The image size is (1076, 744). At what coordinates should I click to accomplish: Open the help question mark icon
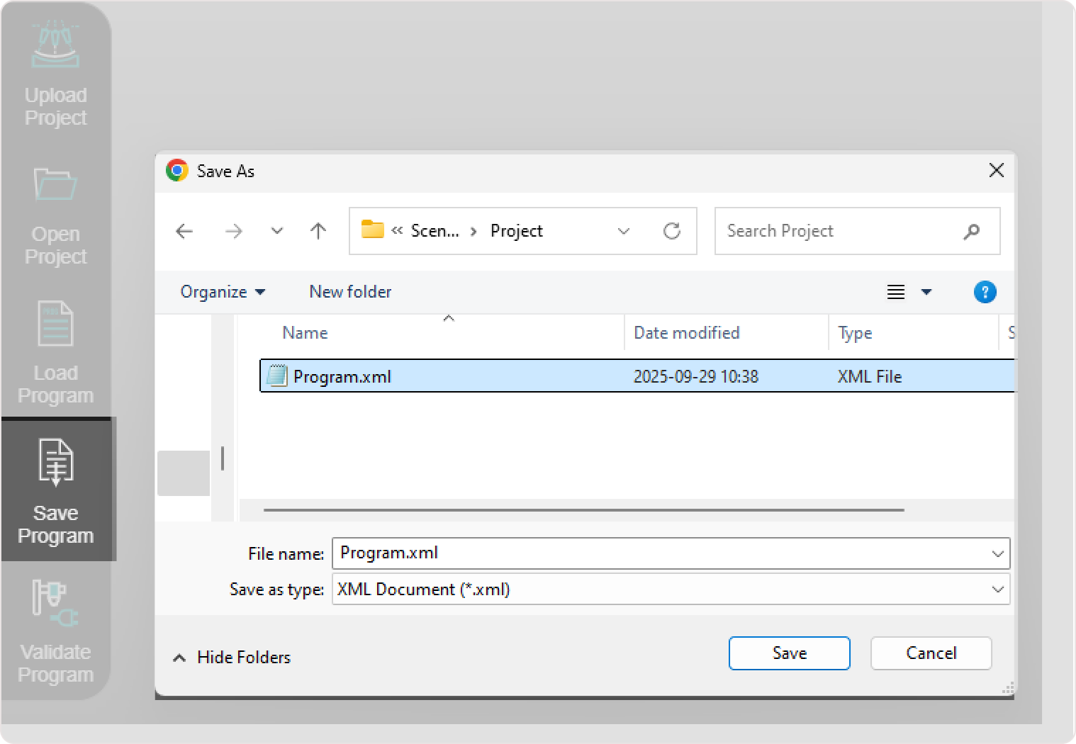click(985, 292)
